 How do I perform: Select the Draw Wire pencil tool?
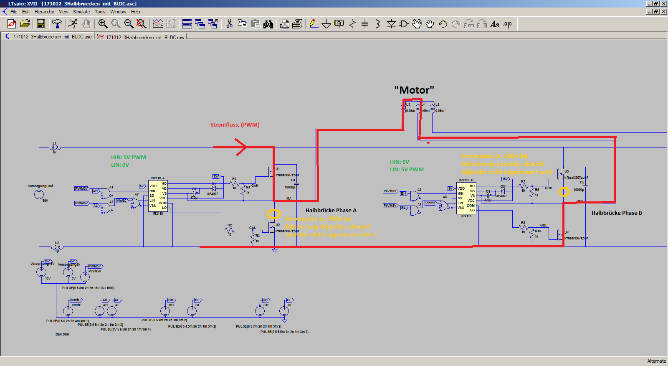coord(314,24)
